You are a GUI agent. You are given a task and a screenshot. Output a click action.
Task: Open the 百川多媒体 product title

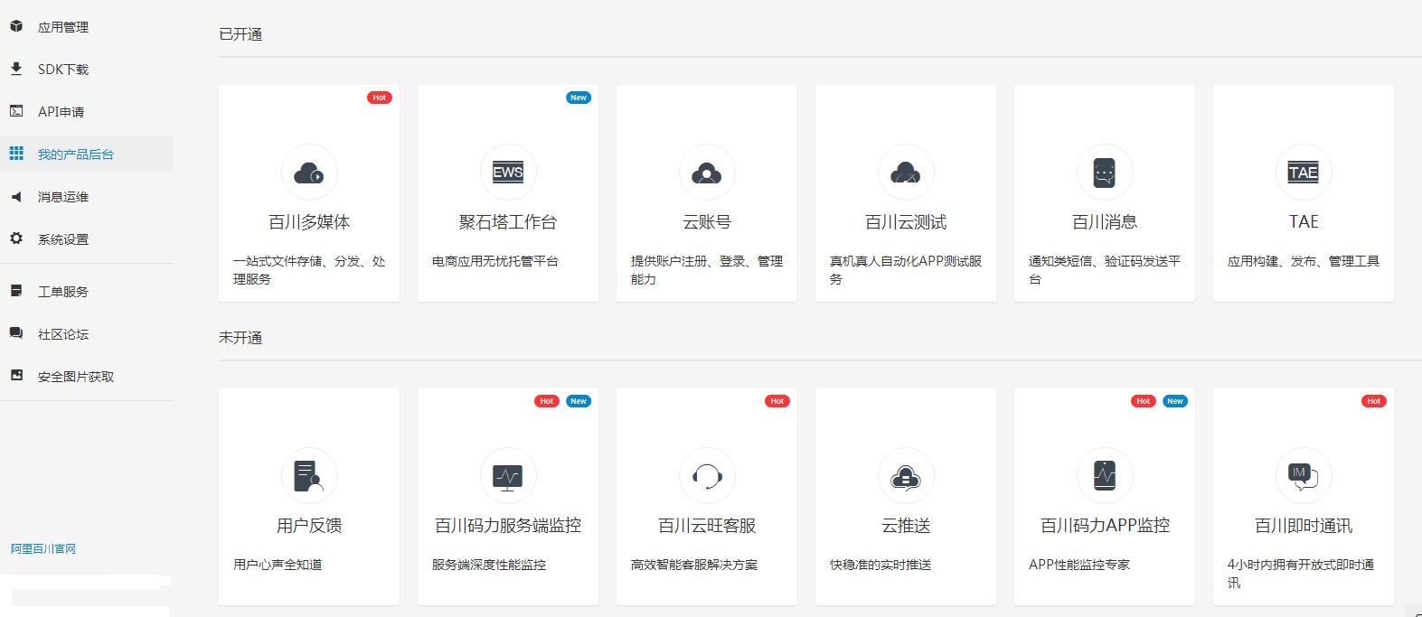pyautogui.click(x=309, y=222)
